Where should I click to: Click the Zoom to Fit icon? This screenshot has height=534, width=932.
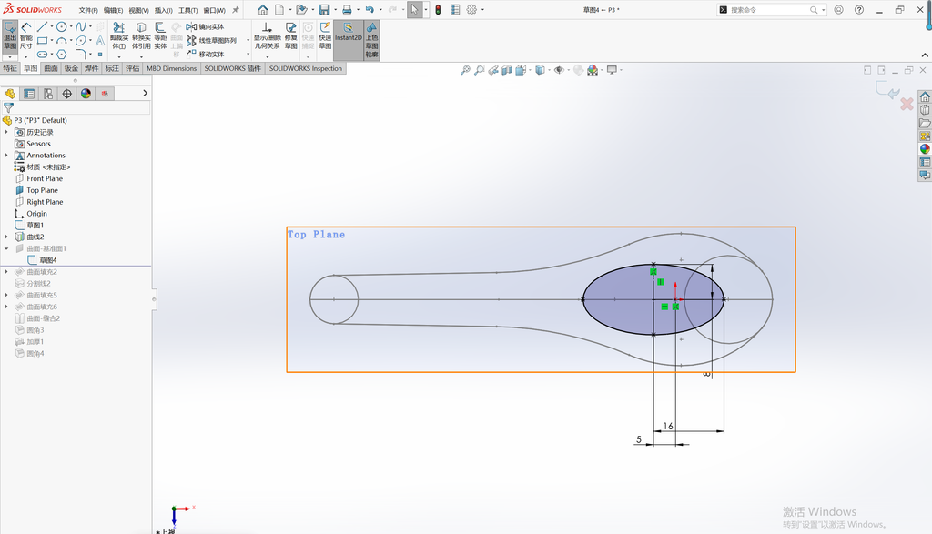[465, 70]
